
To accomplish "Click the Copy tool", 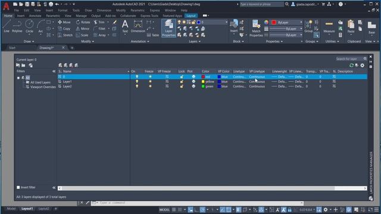I will pyautogui.click(x=64, y=29).
